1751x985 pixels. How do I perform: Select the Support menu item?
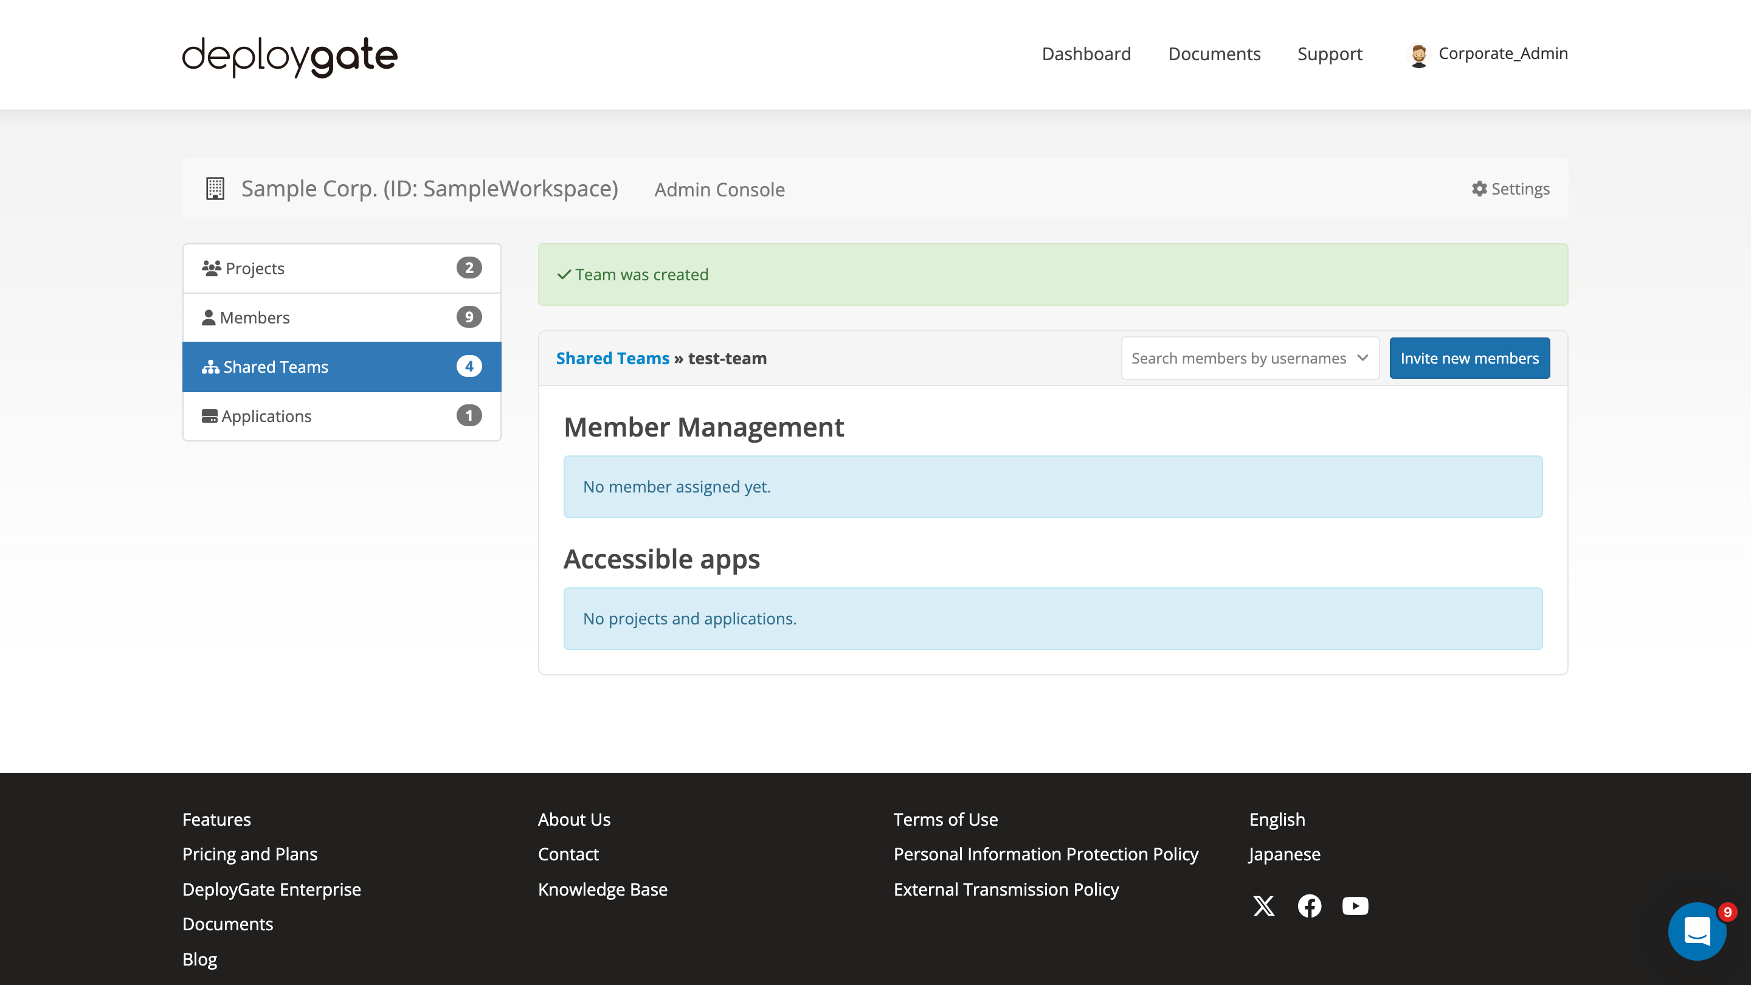pyautogui.click(x=1330, y=54)
